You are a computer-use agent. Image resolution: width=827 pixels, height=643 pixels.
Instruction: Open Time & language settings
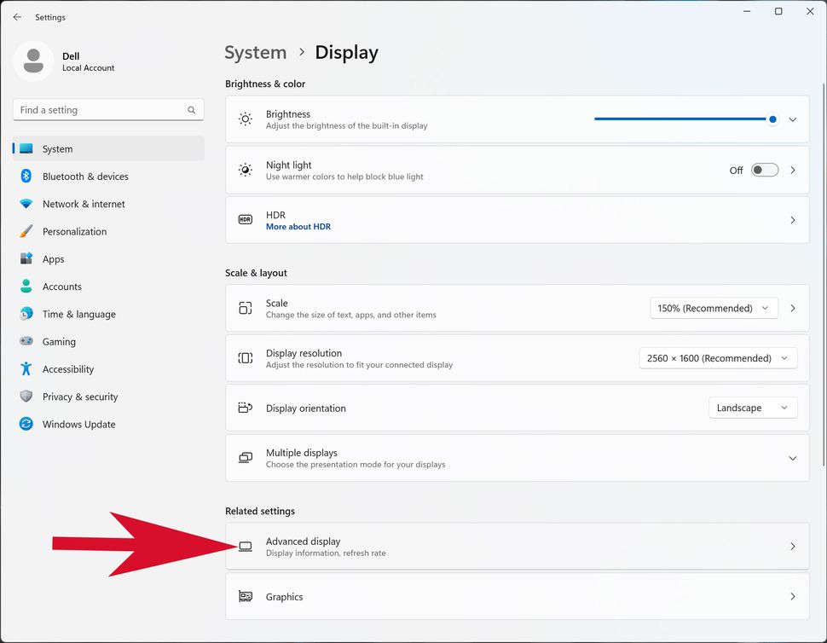(x=77, y=314)
